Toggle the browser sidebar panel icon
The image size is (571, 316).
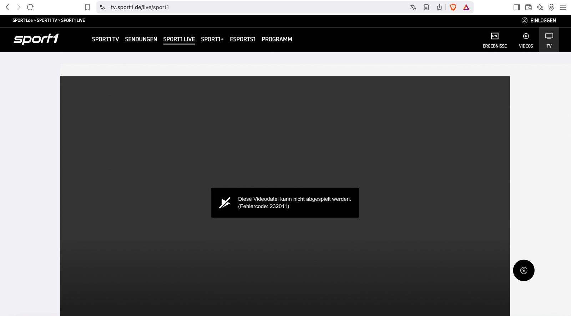[517, 7]
